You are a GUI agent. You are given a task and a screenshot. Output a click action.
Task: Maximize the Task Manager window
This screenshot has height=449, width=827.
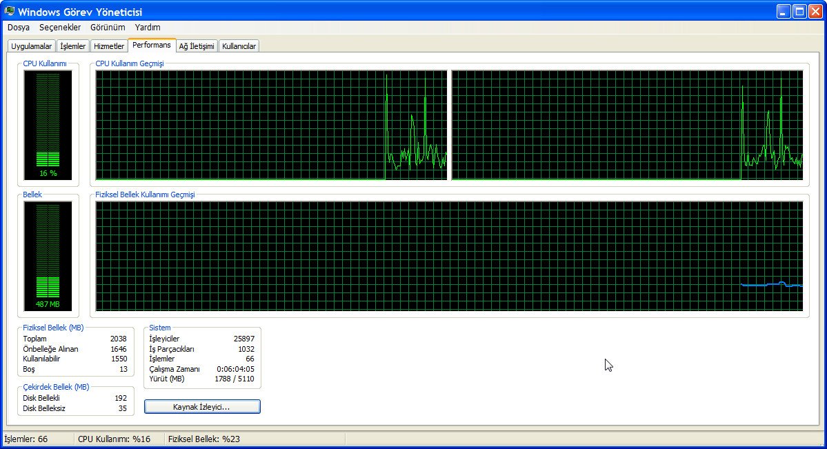[x=799, y=12]
